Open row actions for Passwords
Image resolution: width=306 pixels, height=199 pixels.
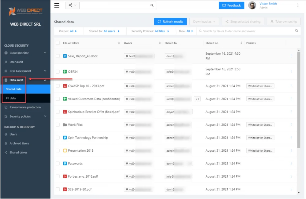pos(291,164)
